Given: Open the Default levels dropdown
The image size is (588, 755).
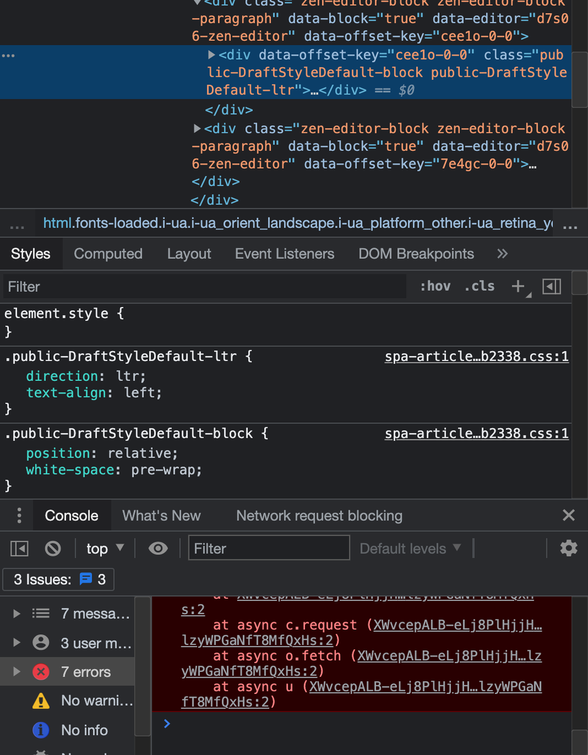Looking at the screenshot, I should pos(411,549).
